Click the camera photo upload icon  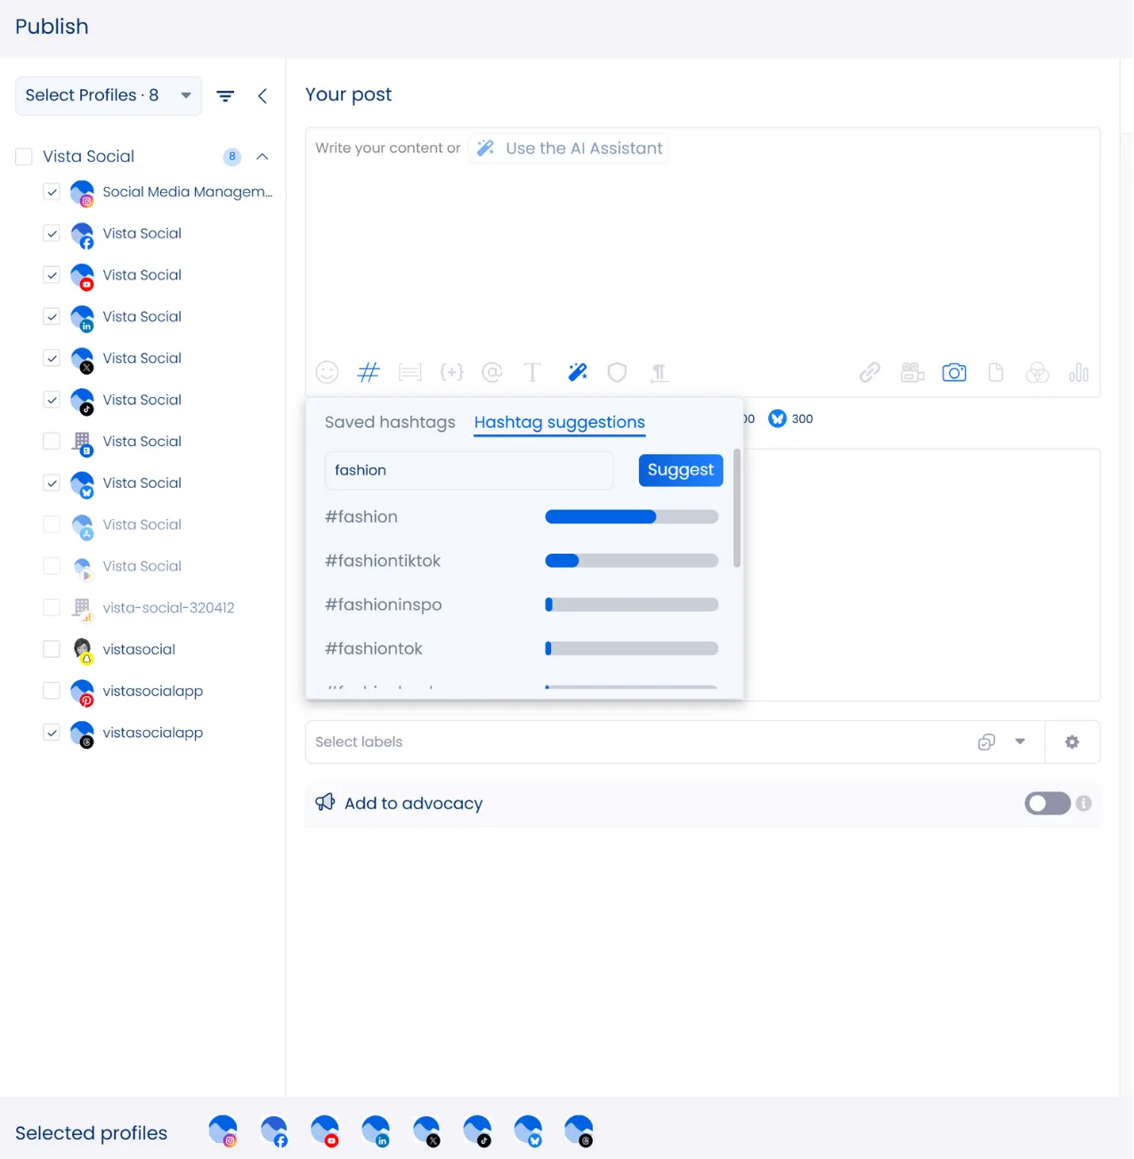pyautogui.click(x=954, y=373)
